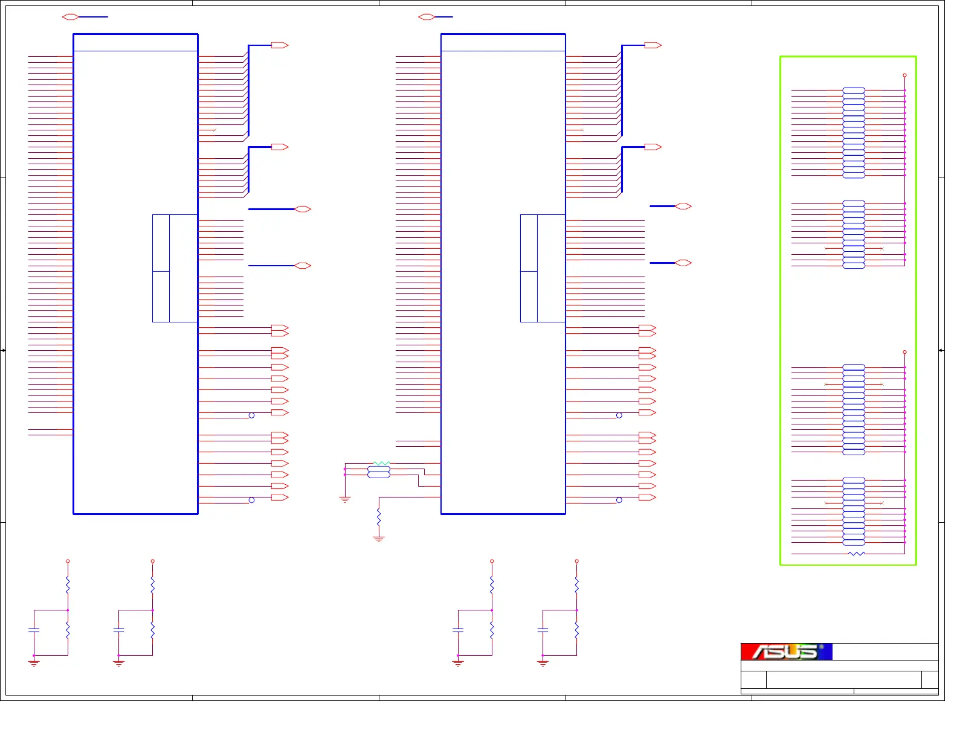This screenshot has height=739, width=957.
Task: Select the large right IC block body
Action: [503, 274]
